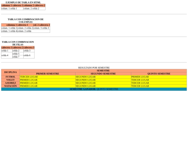Select 'PRIMER LUGAR' in the FUTBOL row
The image size is (188, 141).
(159, 77)
